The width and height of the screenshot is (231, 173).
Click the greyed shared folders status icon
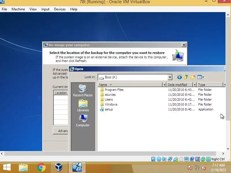click(181, 159)
